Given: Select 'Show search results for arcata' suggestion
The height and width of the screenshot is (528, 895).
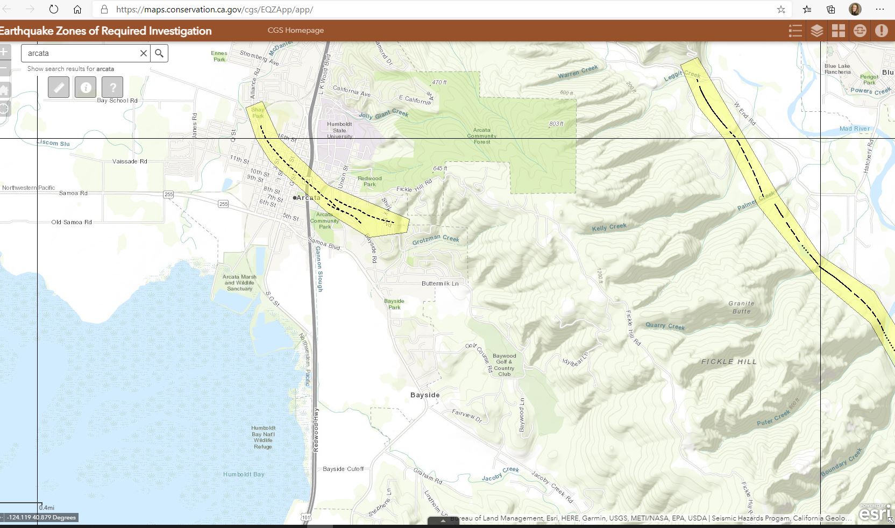Looking at the screenshot, I should click(x=70, y=69).
